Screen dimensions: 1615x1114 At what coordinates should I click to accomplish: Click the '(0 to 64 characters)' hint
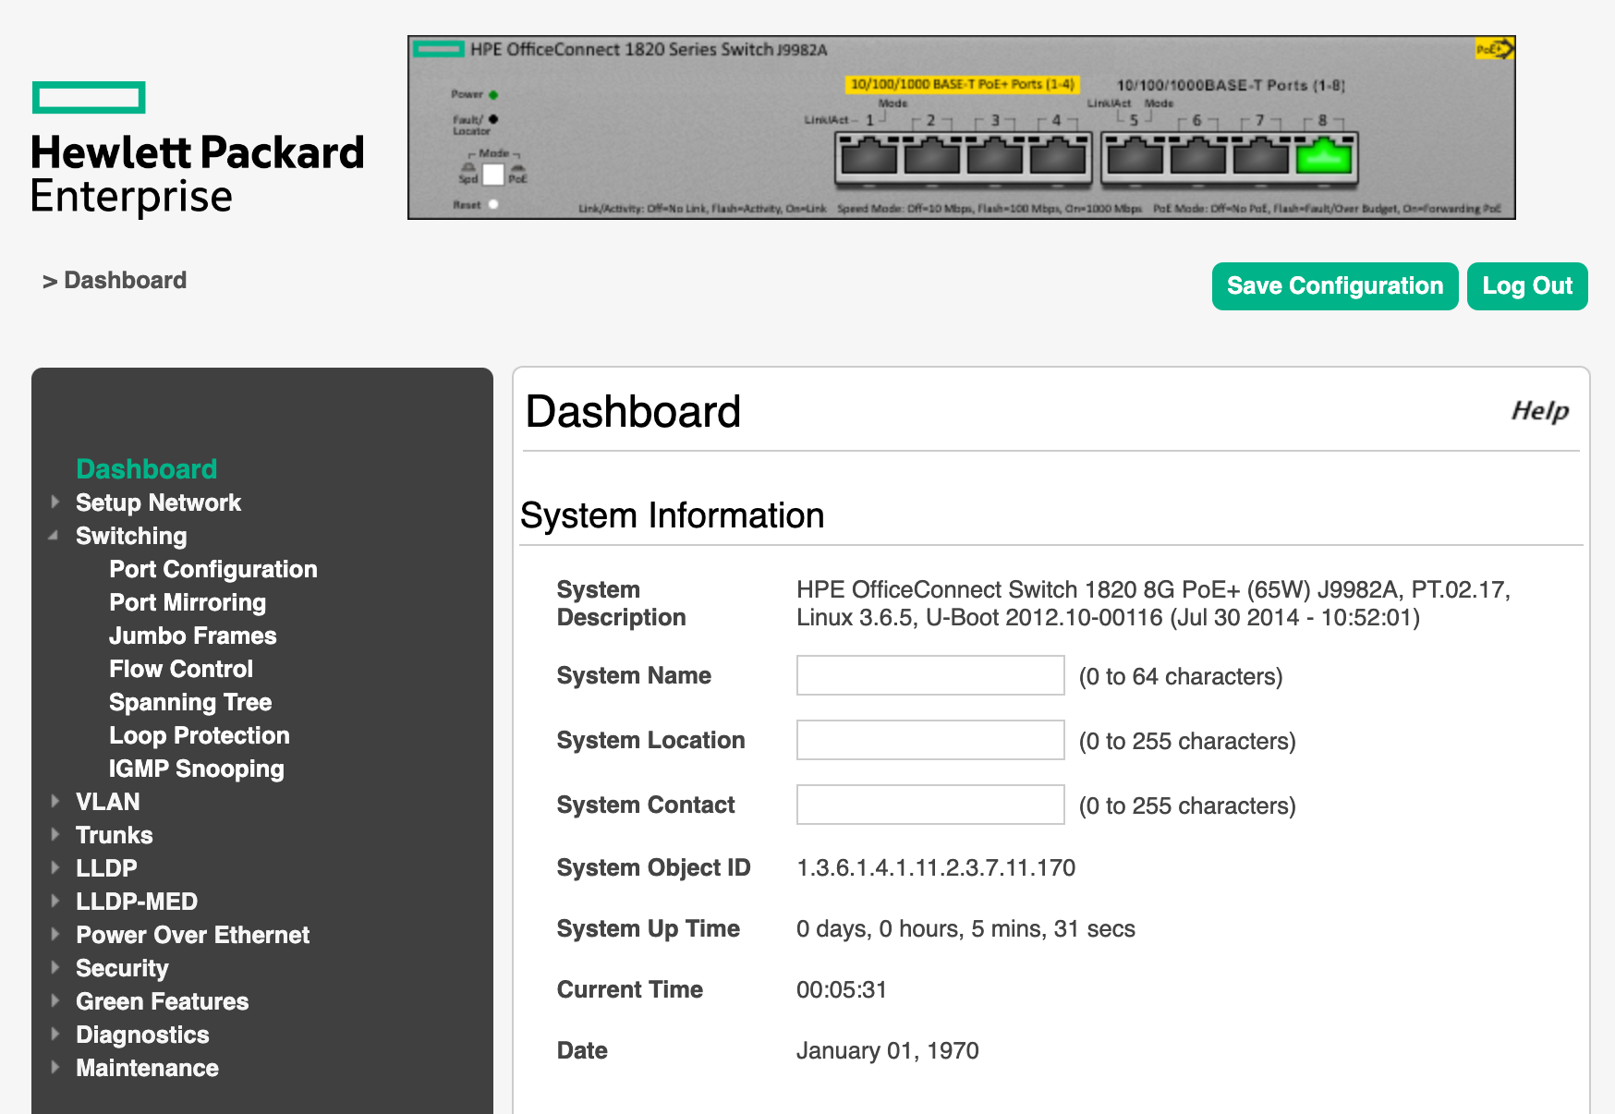[x=1181, y=676]
